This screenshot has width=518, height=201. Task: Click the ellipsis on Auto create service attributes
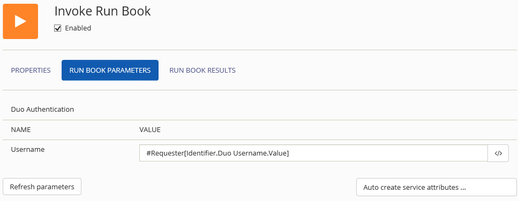point(463,188)
